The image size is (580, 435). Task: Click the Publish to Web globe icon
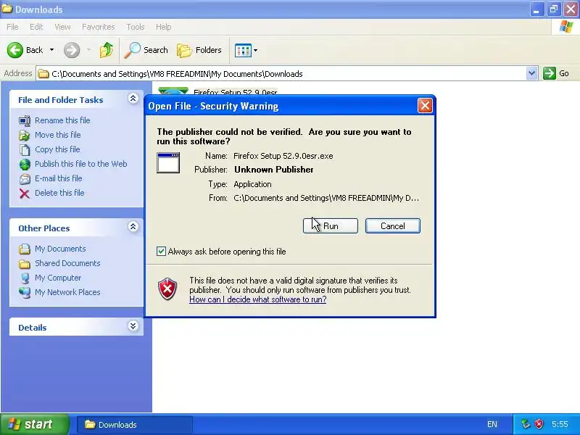click(x=25, y=165)
